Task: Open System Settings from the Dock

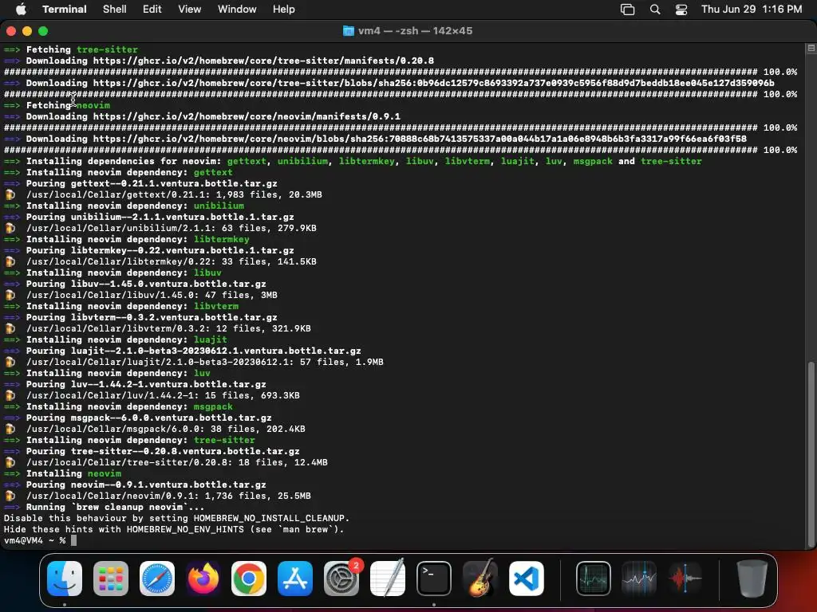Action: point(341,579)
